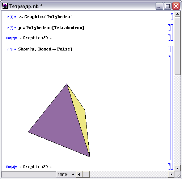The image size is (182, 179).
Task: Click the horizontal scrollbar left arrow
Action: pos(79,174)
